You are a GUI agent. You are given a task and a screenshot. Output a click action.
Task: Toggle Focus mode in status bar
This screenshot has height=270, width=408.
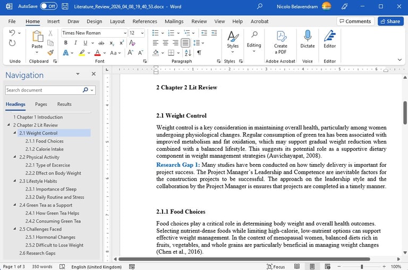275,266
